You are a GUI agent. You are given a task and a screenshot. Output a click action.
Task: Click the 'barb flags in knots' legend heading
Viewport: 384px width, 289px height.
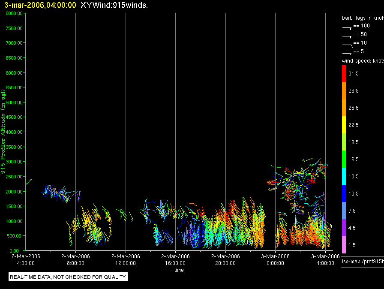tap(363, 18)
